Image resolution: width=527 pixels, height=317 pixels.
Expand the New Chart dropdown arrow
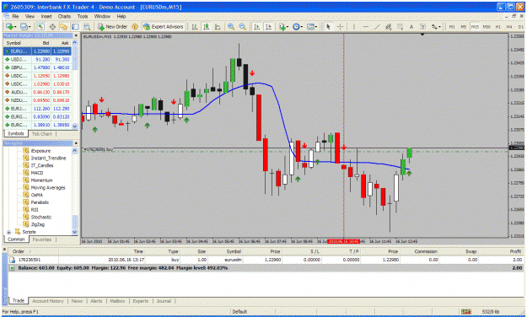[x=15, y=27]
